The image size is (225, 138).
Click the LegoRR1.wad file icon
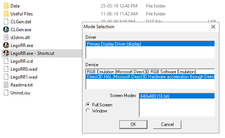(6, 77)
